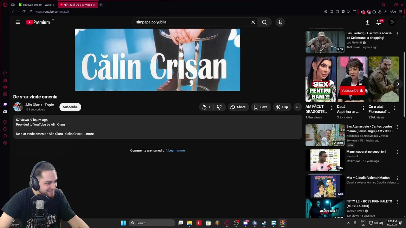Open a new browser tab with plus
Screen dimensions: 406x228
click(101, 5)
